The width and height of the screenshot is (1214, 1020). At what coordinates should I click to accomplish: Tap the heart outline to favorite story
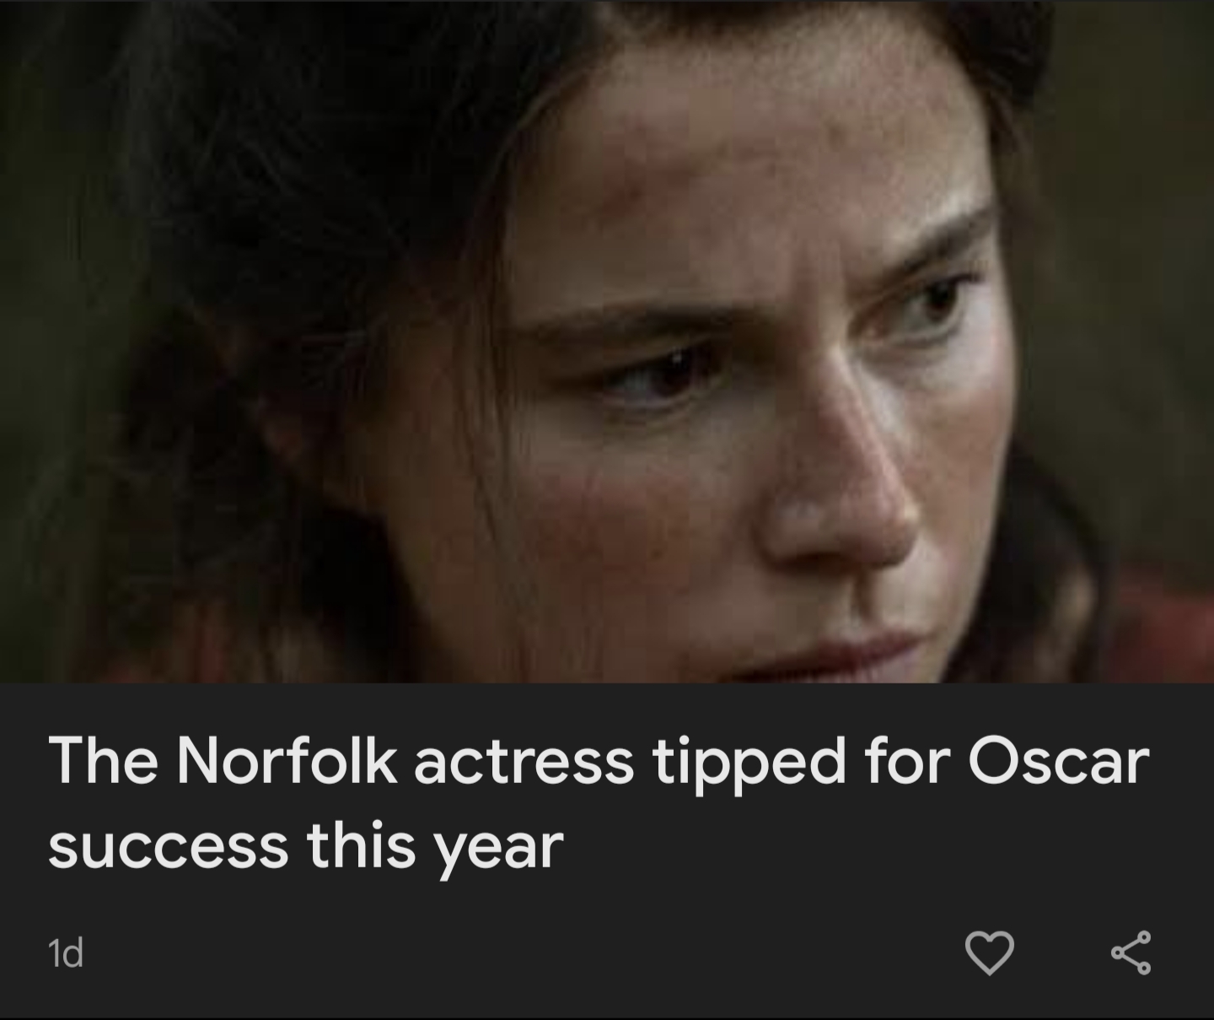[x=989, y=954]
